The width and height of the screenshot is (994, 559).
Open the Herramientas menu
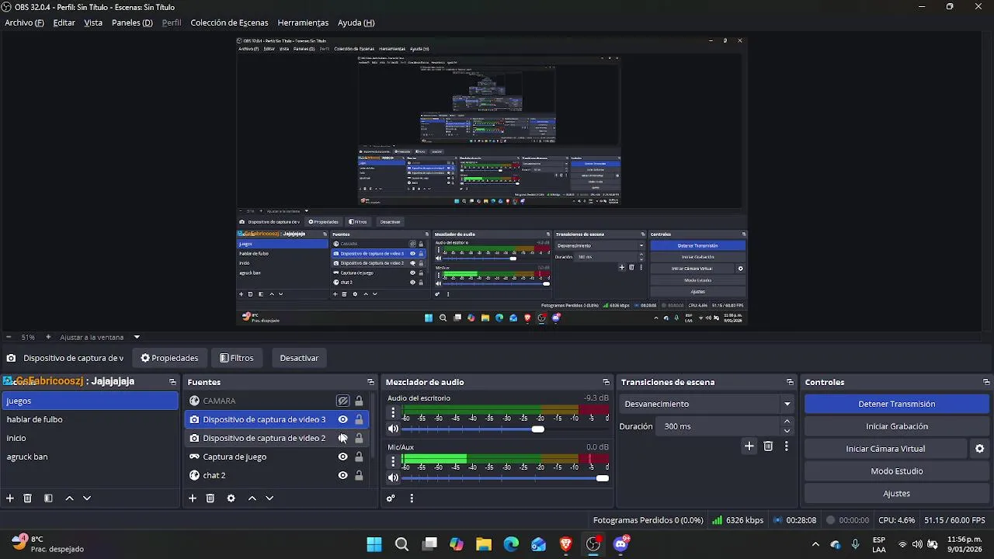(303, 23)
